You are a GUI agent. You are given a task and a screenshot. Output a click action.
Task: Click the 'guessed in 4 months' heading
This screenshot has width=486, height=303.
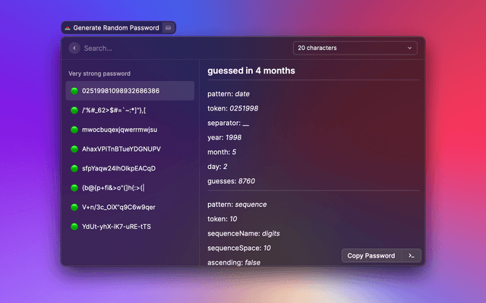point(251,70)
